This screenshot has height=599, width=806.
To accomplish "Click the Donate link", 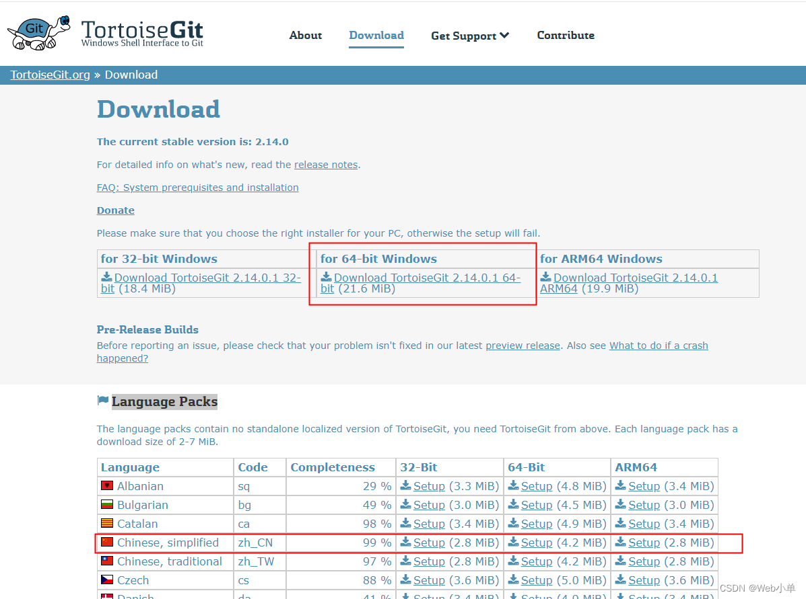I will [116, 210].
